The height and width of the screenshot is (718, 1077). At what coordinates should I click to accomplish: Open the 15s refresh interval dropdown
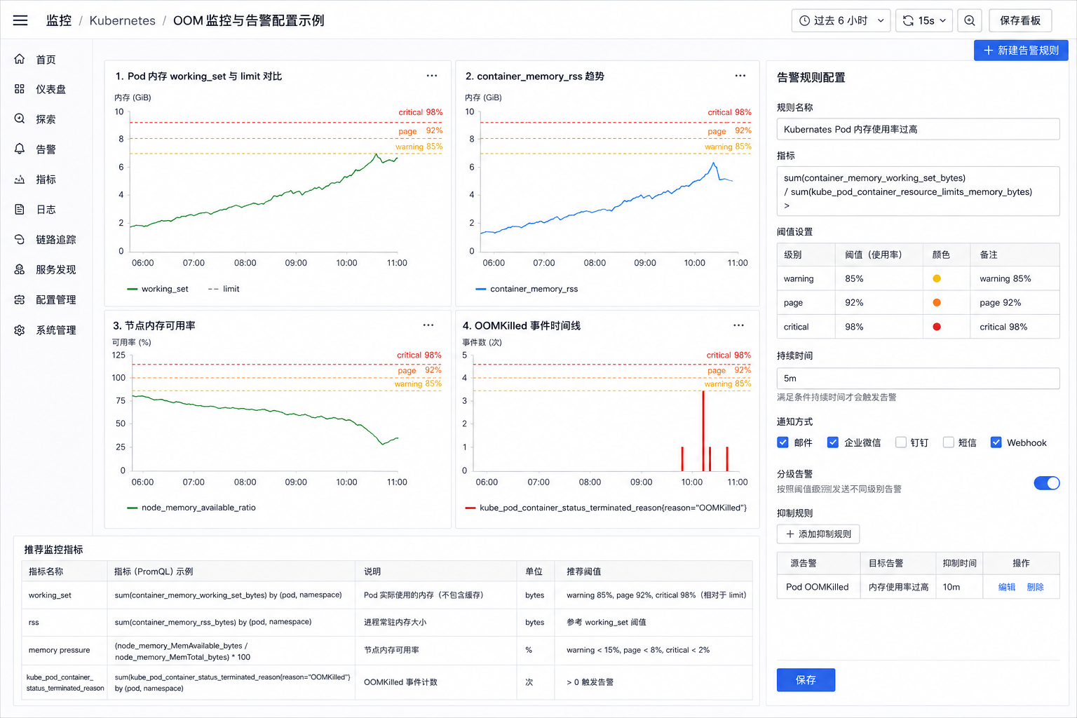tap(923, 20)
